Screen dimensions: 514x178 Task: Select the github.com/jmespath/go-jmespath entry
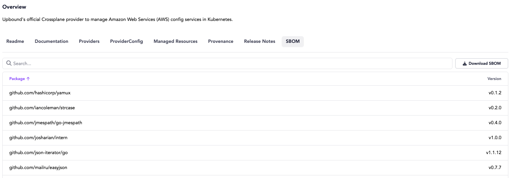coord(46,123)
